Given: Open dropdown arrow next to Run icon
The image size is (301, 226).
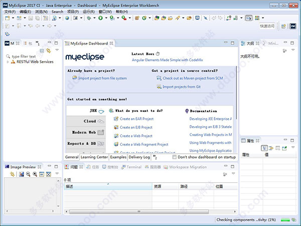Looking at the screenshot, I should point(106,18).
